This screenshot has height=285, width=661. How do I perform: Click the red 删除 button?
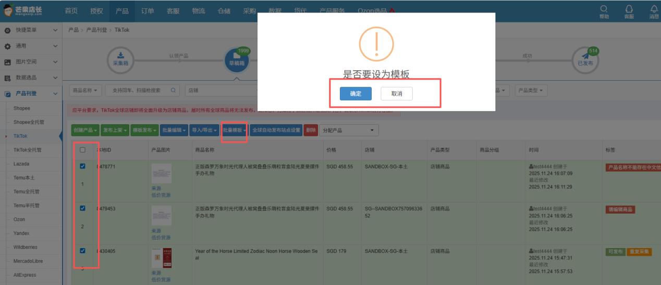point(310,130)
